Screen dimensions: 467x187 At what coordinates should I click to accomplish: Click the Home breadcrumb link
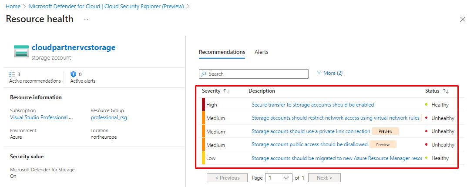pos(13,7)
